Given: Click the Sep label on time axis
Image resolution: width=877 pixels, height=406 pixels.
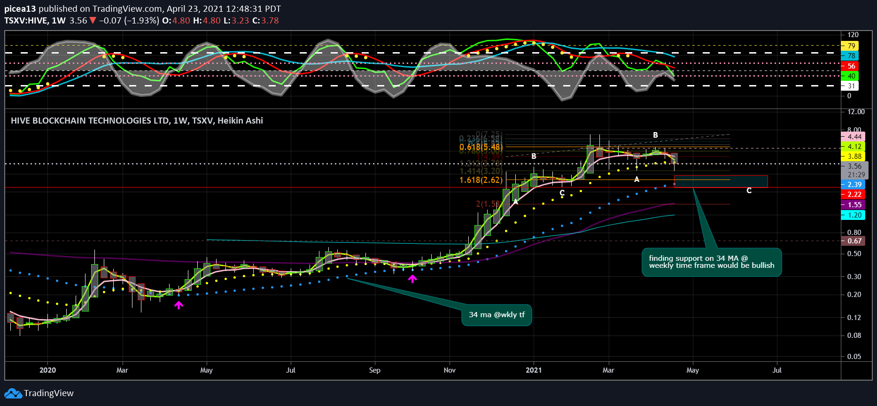Looking at the screenshot, I should [374, 370].
